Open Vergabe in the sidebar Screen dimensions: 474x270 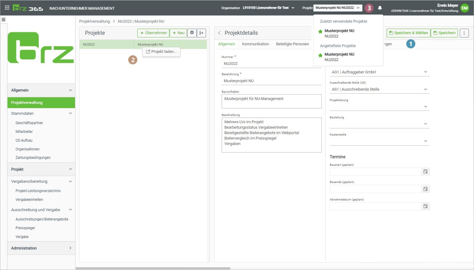coord(22,237)
